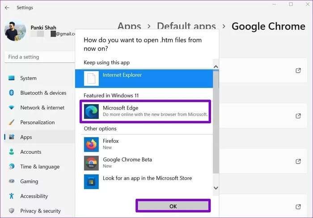Click the Gaming controller icon
Viewport: 313px width, 218px height.
click(12, 181)
